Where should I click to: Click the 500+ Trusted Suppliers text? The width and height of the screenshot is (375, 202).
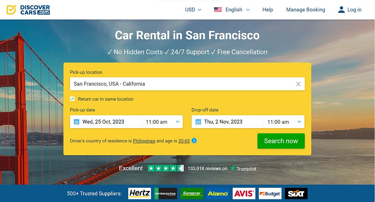click(94, 193)
